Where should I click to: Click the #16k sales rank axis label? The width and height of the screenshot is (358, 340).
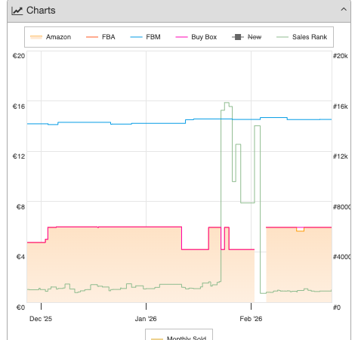341,107
